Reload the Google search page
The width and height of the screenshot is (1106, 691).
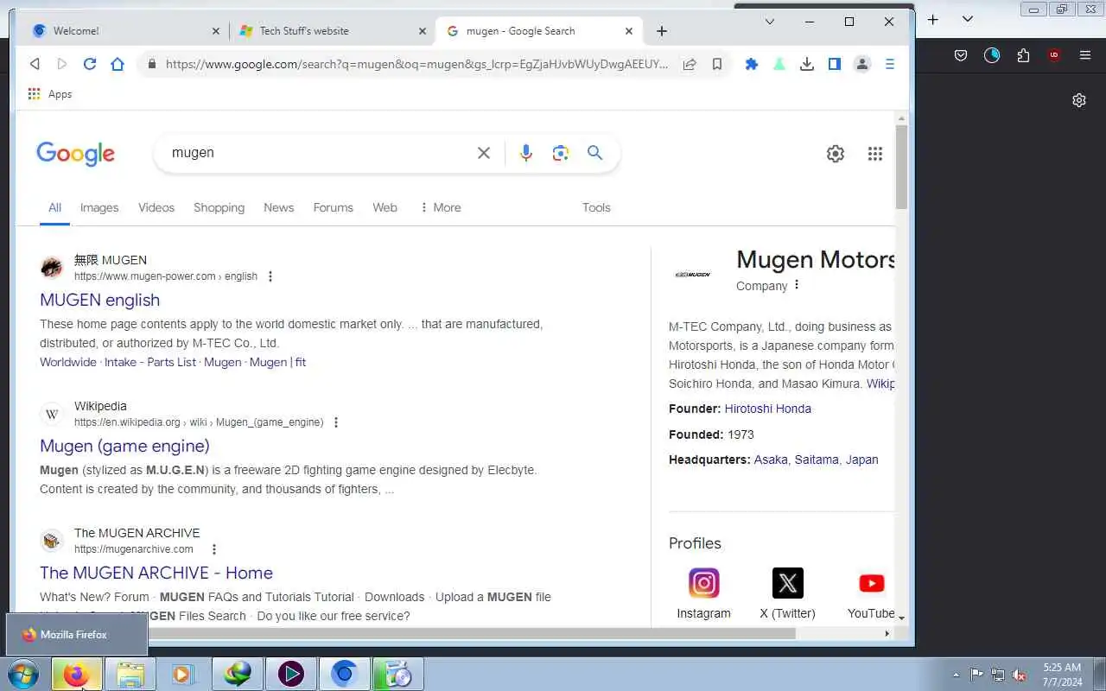pyautogui.click(x=90, y=64)
